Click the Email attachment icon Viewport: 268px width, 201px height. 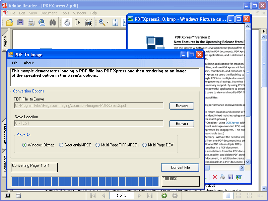click(x=42, y=22)
